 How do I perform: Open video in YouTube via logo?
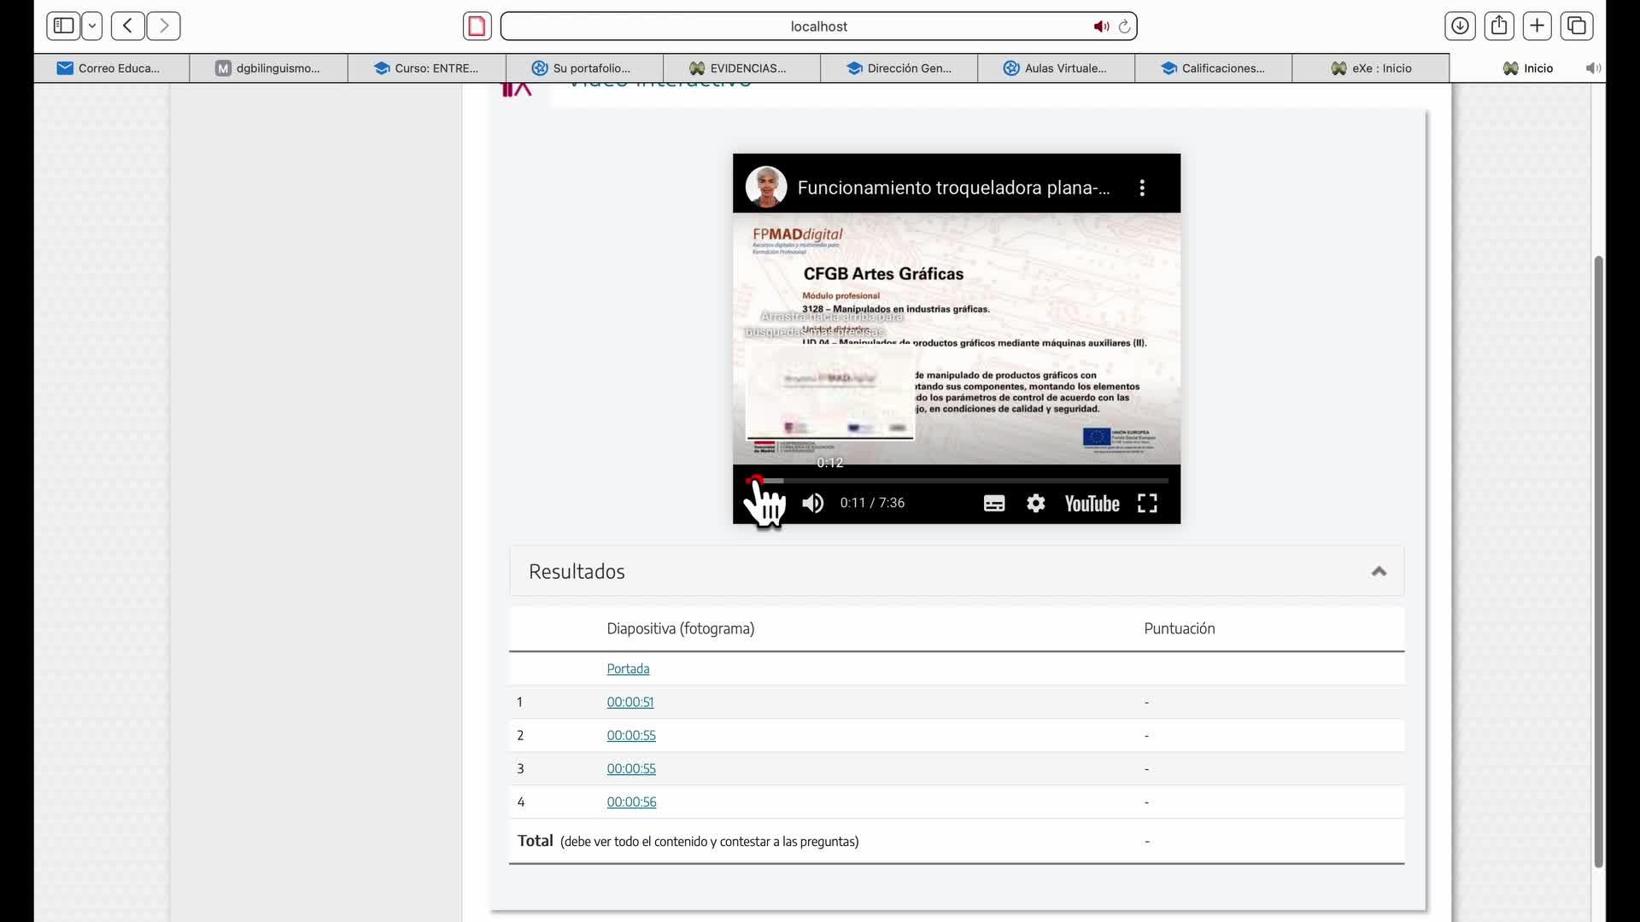coord(1092,504)
